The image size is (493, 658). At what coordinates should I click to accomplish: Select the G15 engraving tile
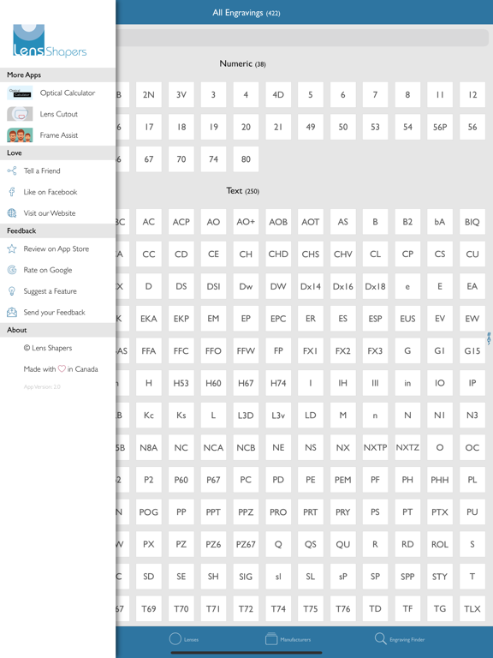coord(472,350)
